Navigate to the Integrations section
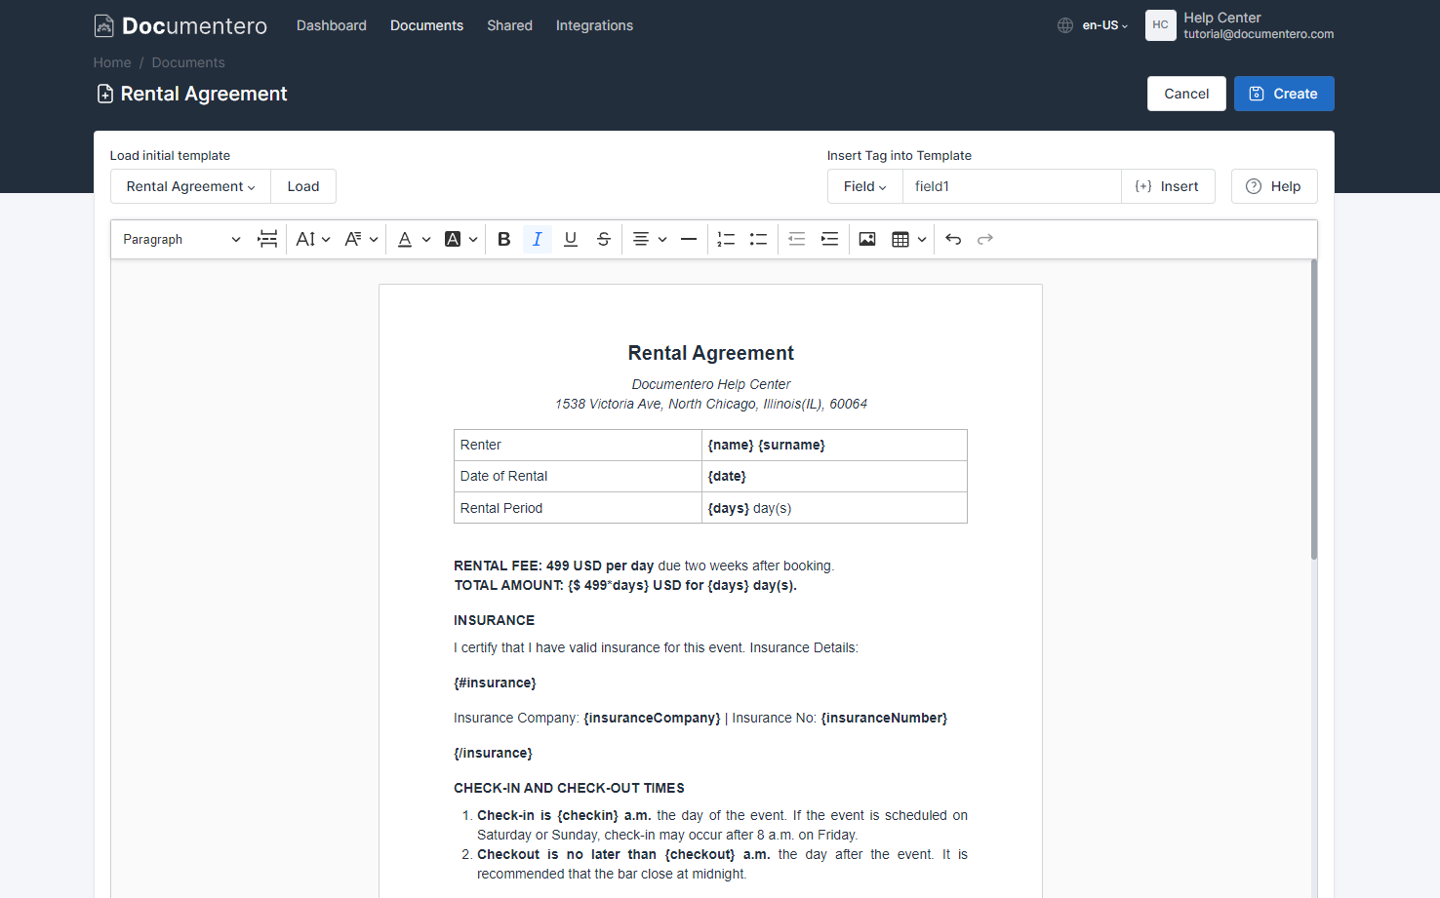The height and width of the screenshot is (898, 1440). click(594, 25)
